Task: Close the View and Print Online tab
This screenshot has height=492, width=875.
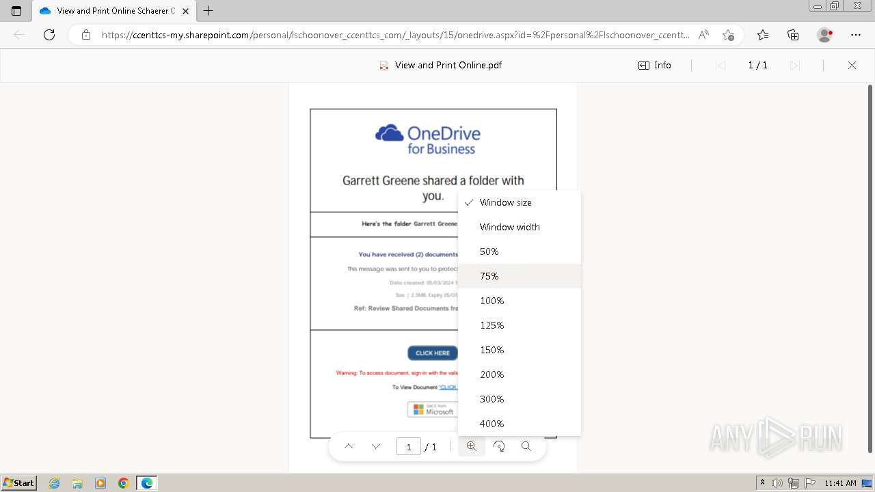Action: tap(186, 11)
